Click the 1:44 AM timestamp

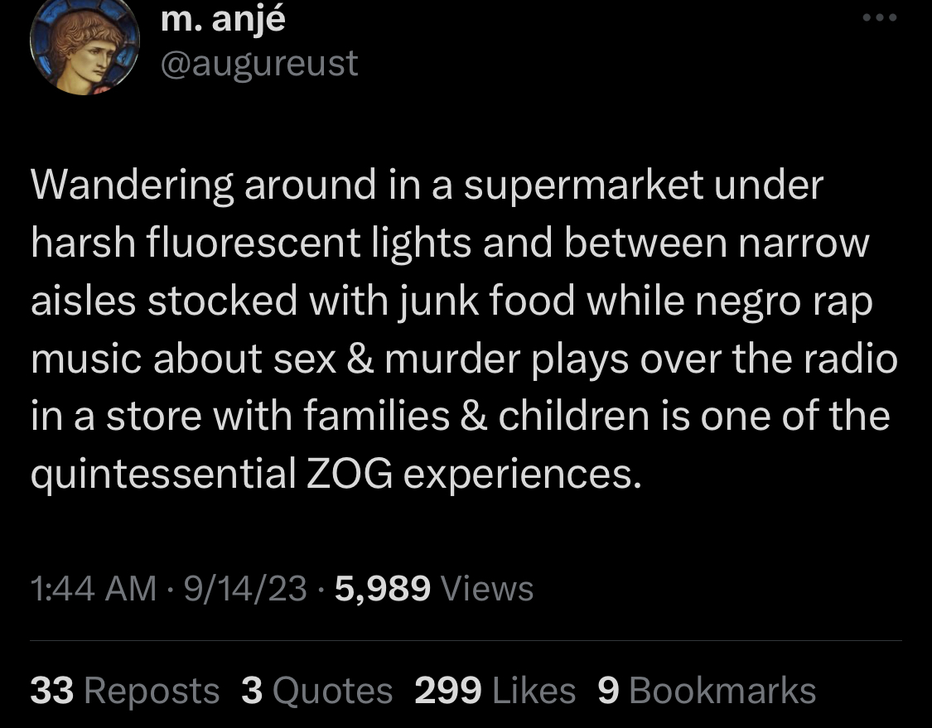tap(93, 589)
